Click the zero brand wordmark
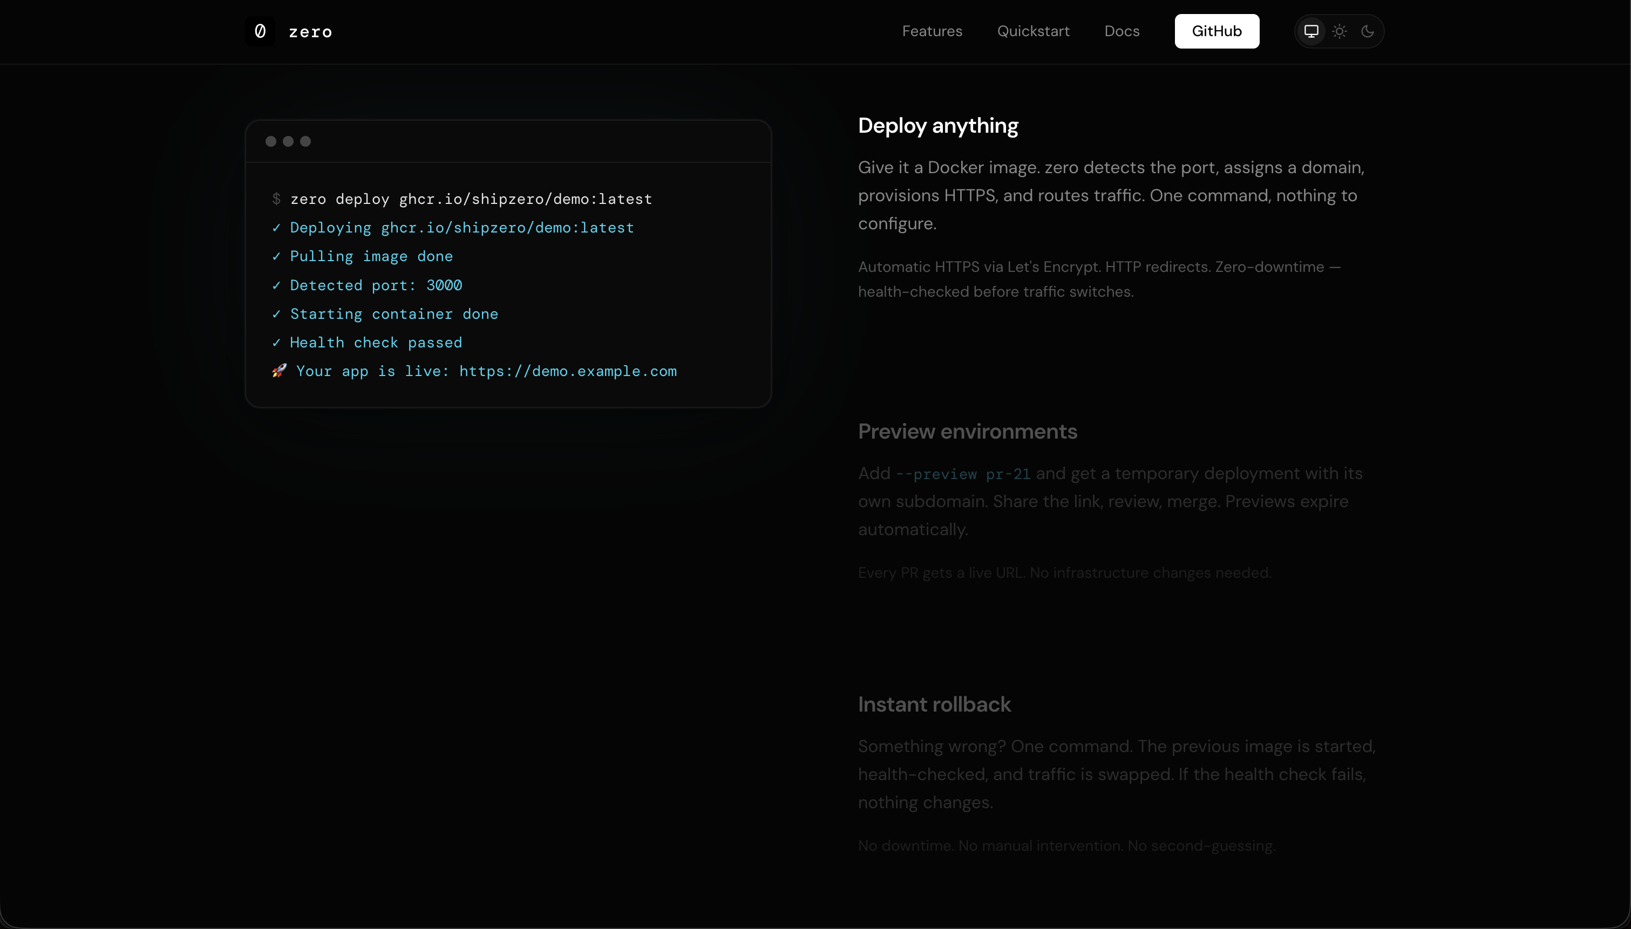This screenshot has height=929, width=1631. 310,32
